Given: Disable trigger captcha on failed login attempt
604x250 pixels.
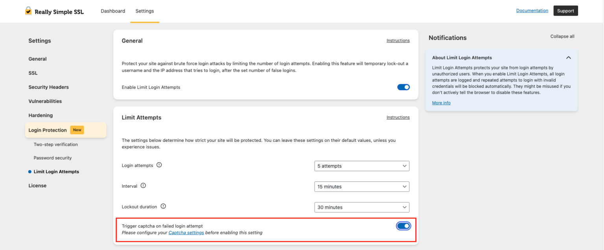Looking at the screenshot, I should point(403,226).
